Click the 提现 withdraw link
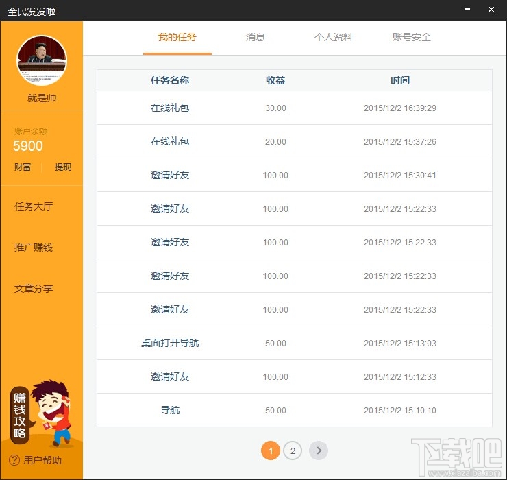Viewport: 507px width, 480px height. [x=63, y=167]
